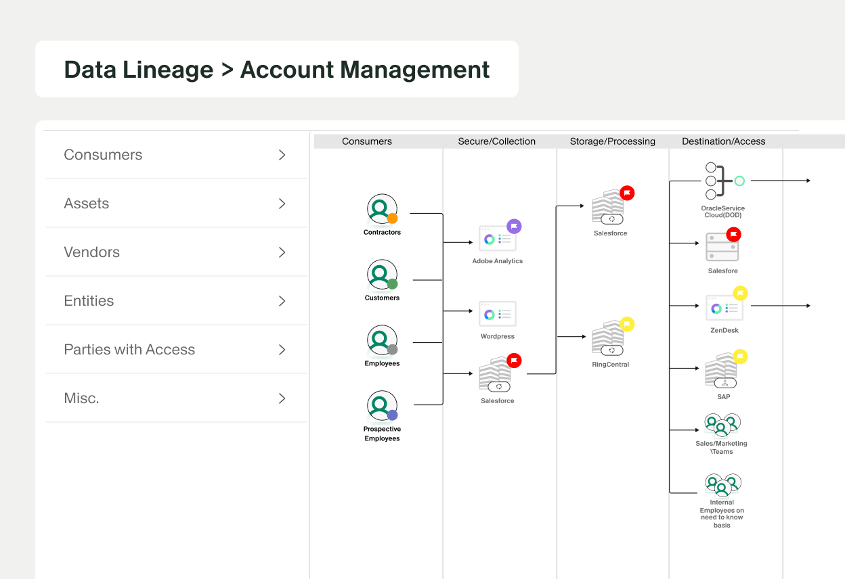Open the Salesforce node in Storage/Processing

(609, 208)
